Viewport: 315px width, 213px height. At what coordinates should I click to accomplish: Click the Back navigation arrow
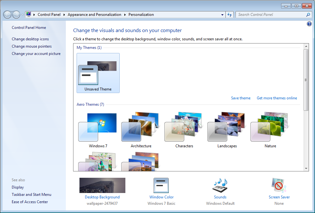point(7,15)
